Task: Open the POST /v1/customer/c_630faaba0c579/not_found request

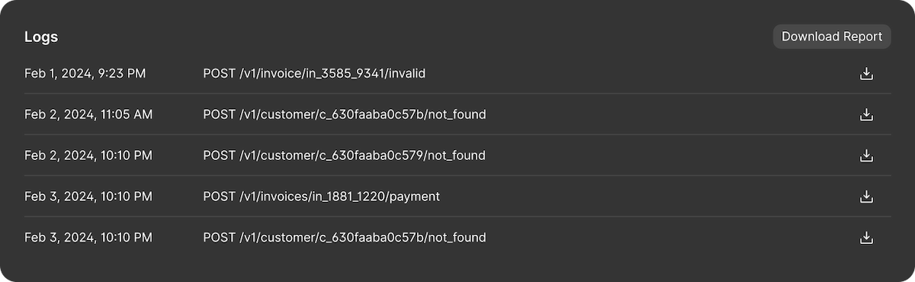Action: 345,156
